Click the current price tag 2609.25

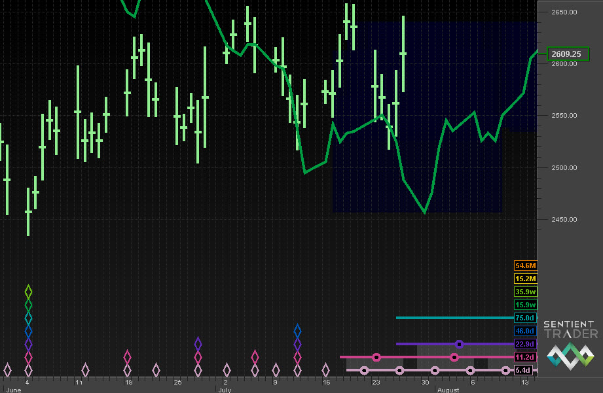click(x=564, y=54)
